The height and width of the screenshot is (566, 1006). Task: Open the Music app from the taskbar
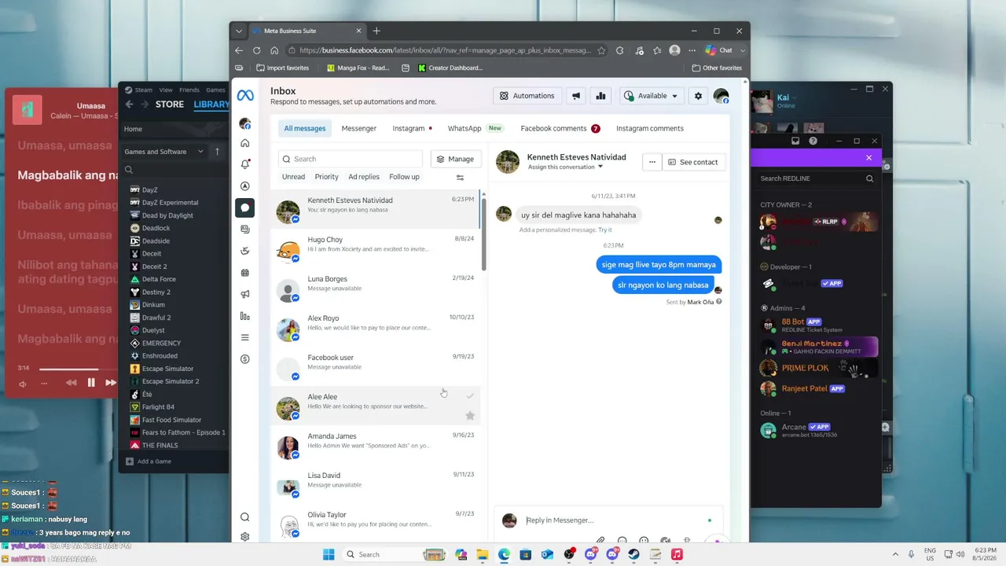coord(677,554)
